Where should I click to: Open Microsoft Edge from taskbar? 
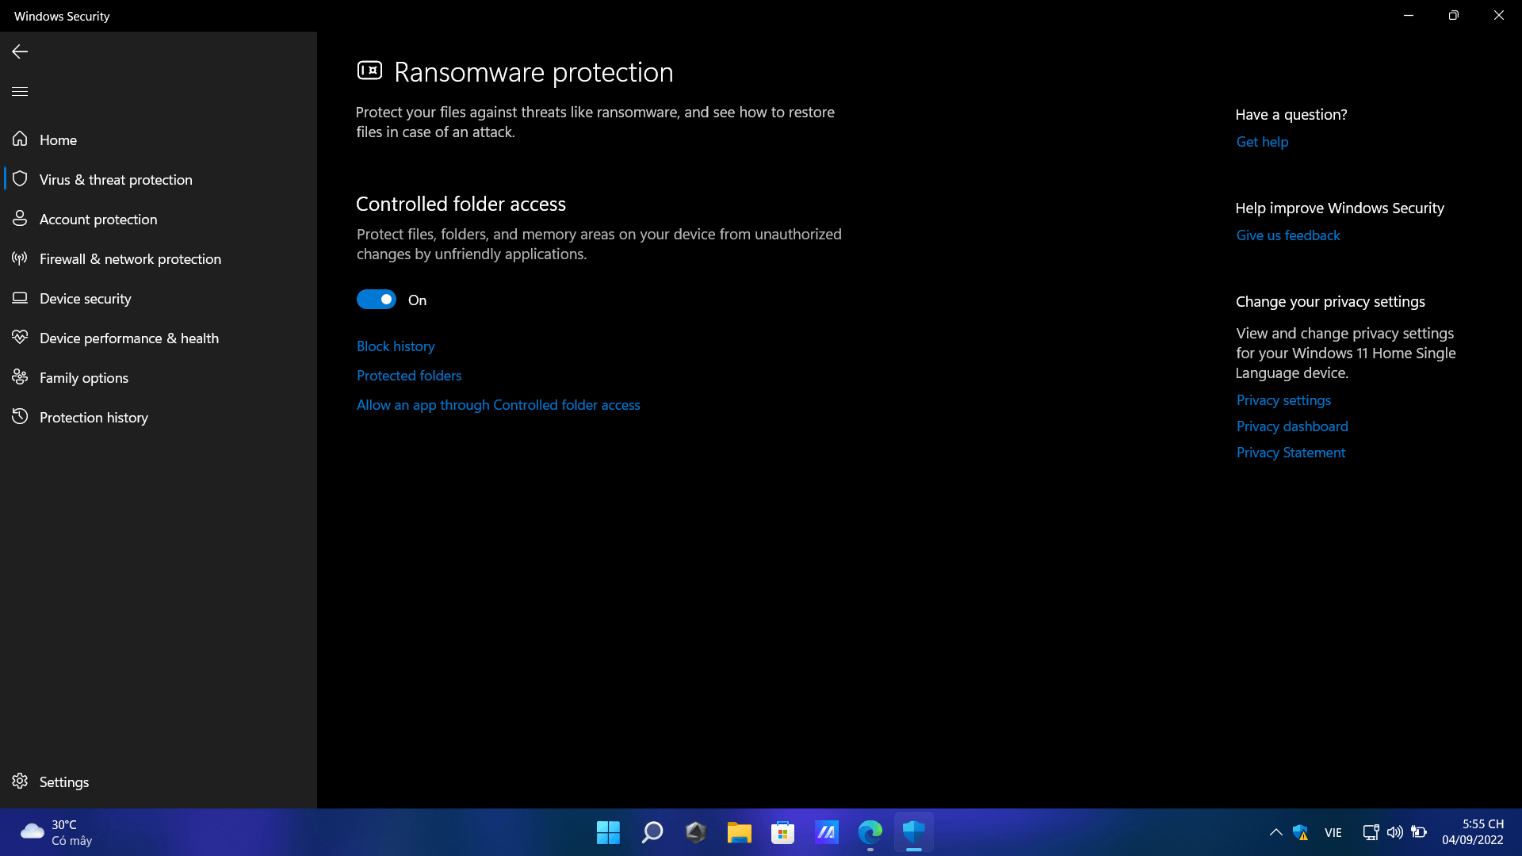(x=870, y=832)
